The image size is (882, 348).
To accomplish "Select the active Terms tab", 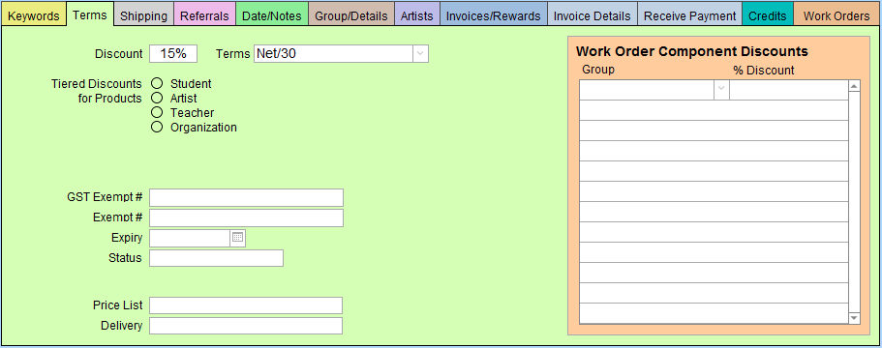I will (x=90, y=15).
